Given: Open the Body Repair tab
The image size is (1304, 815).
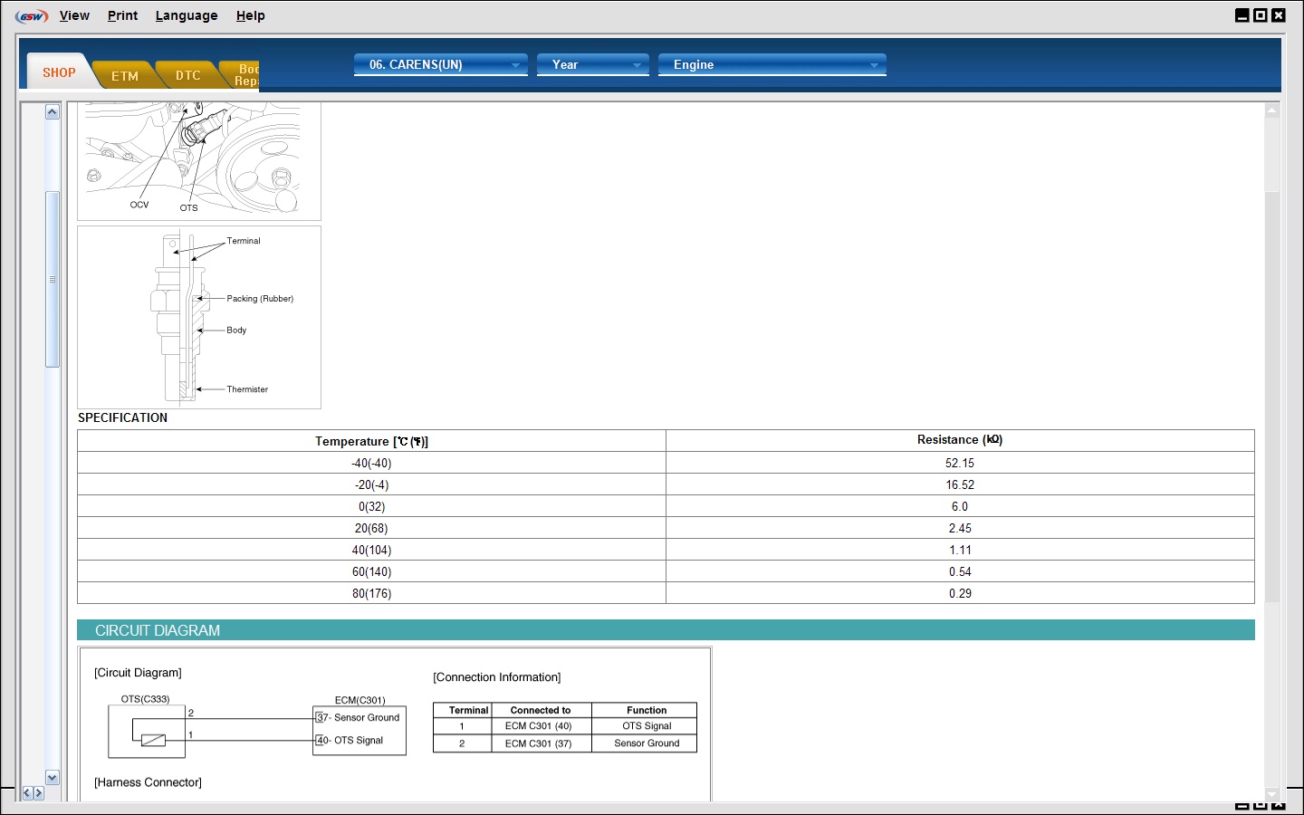Looking at the screenshot, I should tap(245, 75).
